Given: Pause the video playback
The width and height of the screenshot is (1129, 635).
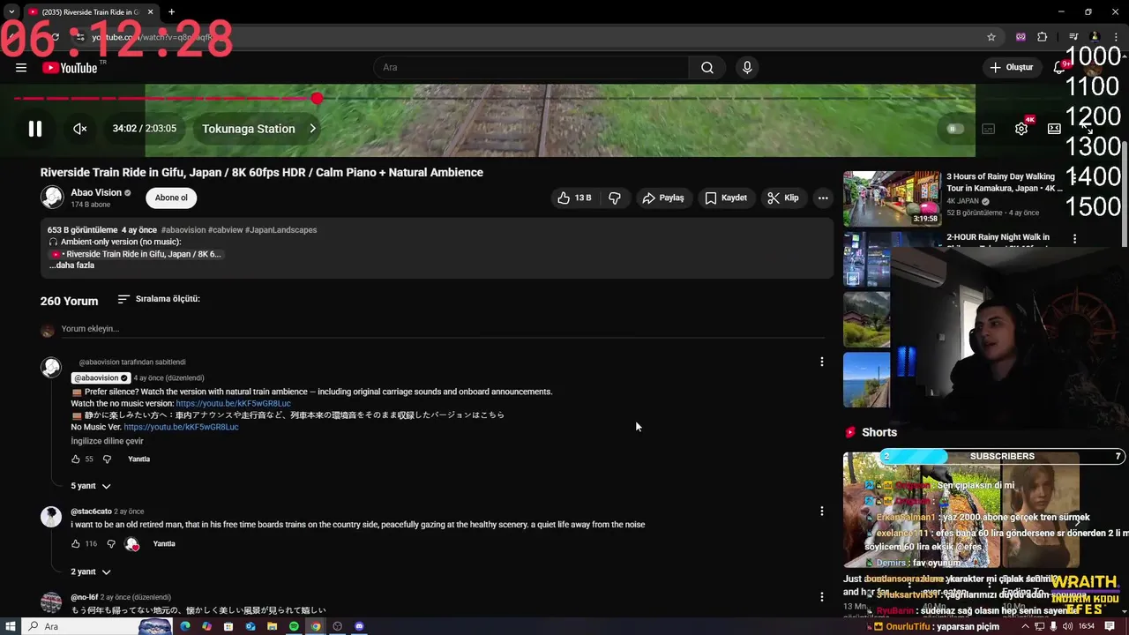Looking at the screenshot, I should point(35,129).
